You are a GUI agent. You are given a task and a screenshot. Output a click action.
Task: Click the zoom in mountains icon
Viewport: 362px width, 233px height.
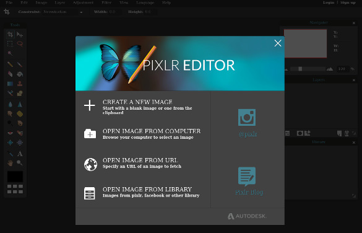(x=330, y=69)
